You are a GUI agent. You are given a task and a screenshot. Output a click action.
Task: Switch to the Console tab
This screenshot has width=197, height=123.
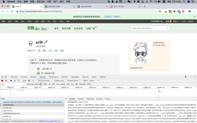pyautogui.click(x=24, y=77)
